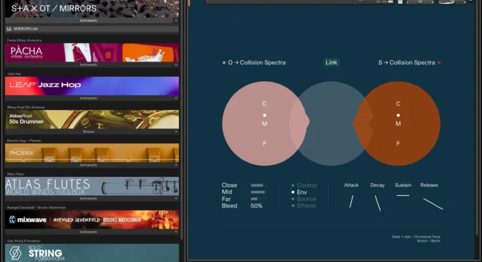Image resolution: width=482 pixels, height=262 pixels.
Task: Open the Pacha library dropdown arrow
Action: point(176,65)
